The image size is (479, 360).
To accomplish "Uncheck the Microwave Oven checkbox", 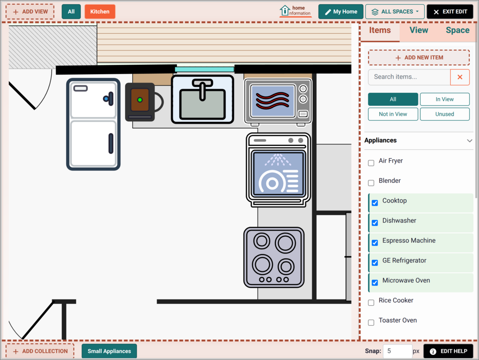I will (x=374, y=283).
